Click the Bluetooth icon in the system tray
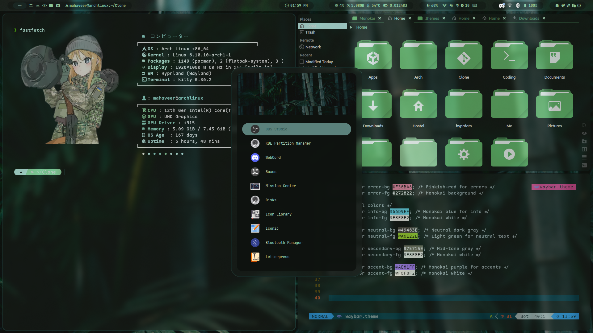This screenshot has width=593, height=333. 518,6
